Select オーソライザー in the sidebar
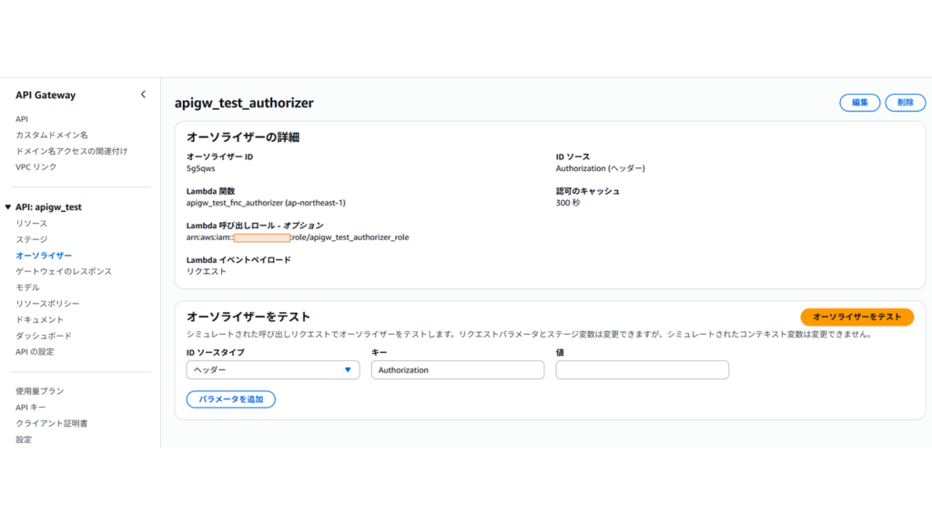 click(44, 256)
